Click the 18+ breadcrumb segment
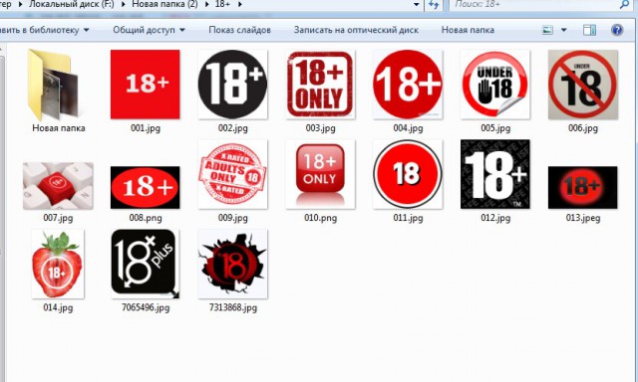Viewport: 638px width, 382px height. click(222, 4)
